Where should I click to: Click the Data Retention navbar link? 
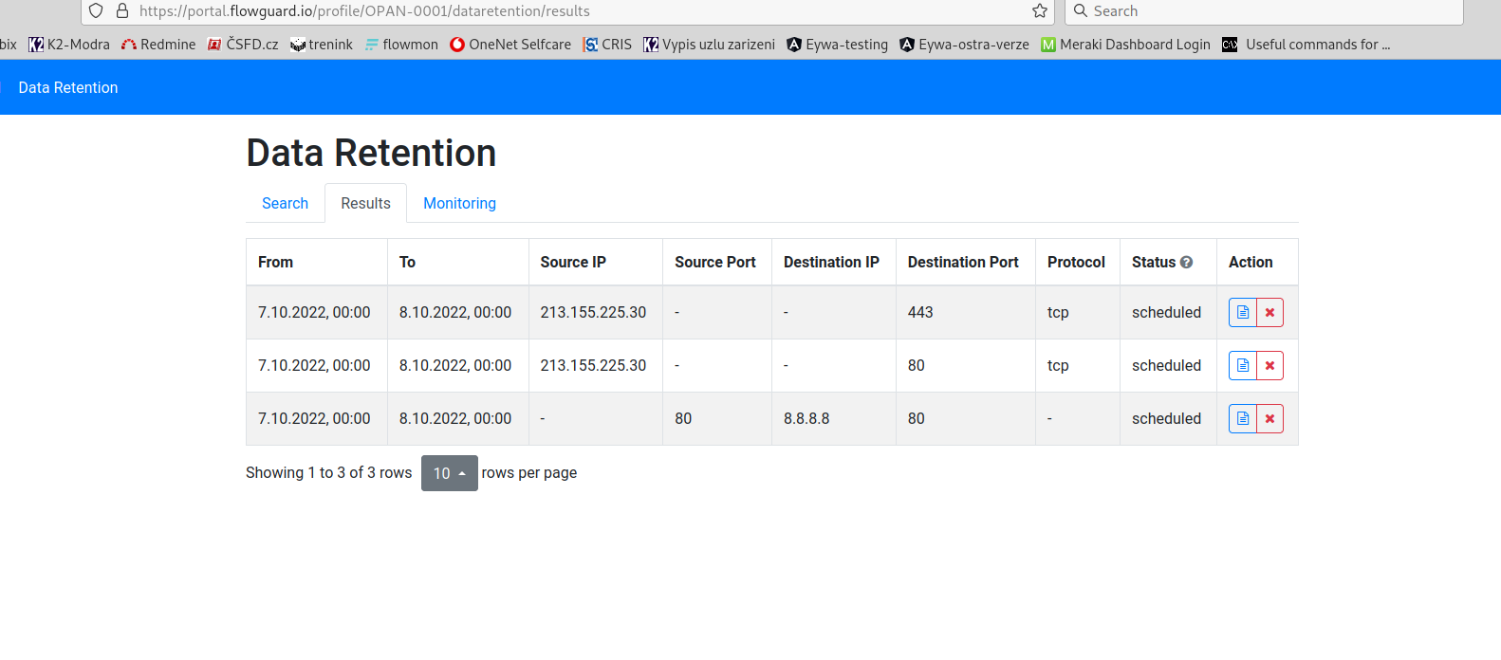[x=68, y=87]
